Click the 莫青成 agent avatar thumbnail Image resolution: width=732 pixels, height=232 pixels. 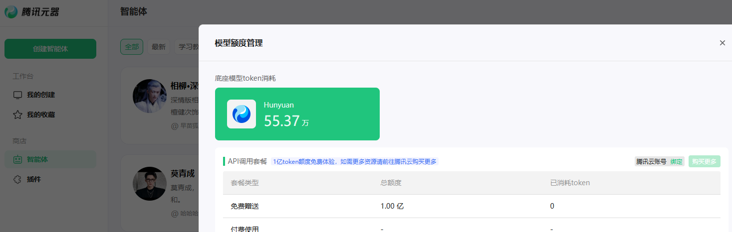[x=150, y=184]
